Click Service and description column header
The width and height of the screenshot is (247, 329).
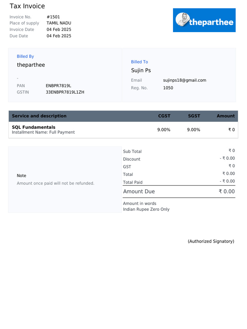[39, 116]
